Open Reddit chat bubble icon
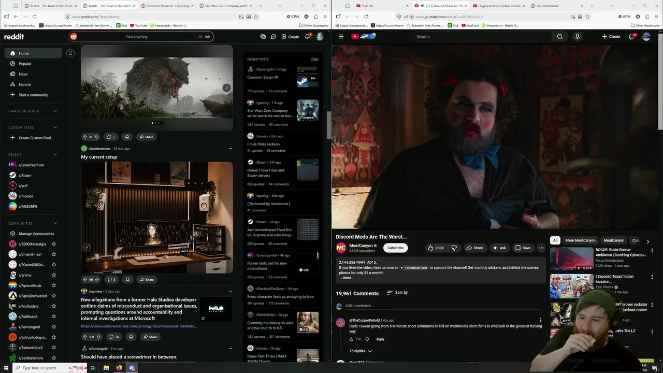The image size is (663, 373). click(273, 37)
